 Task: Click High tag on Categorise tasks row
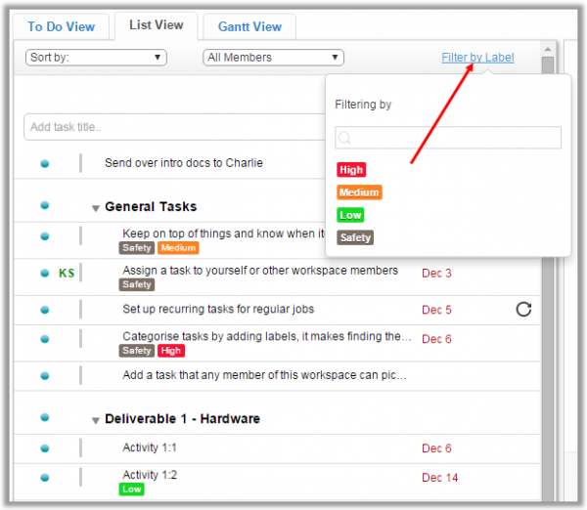pos(170,351)
